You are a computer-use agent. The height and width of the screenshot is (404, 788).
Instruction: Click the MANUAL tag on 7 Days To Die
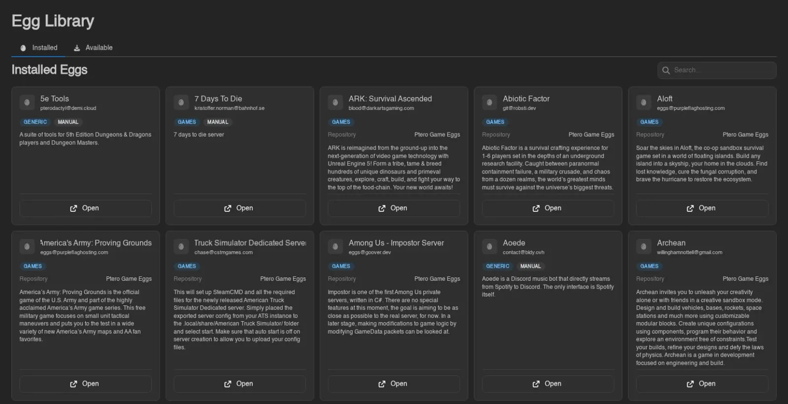point(218,122)
